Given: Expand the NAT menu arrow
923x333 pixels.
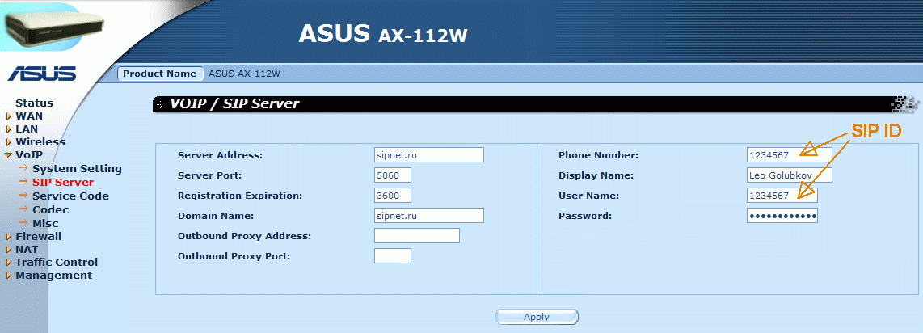Looking at the screenshot, I should point(9,250).
